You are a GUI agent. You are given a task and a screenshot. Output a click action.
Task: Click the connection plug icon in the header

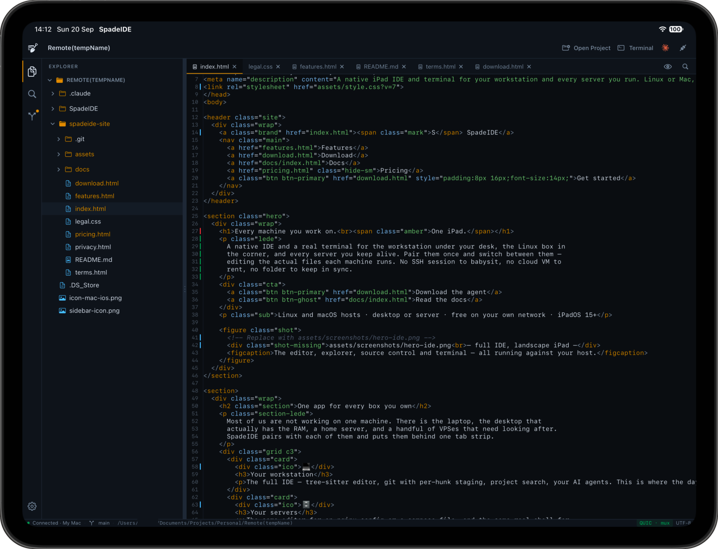click(683, 48)
